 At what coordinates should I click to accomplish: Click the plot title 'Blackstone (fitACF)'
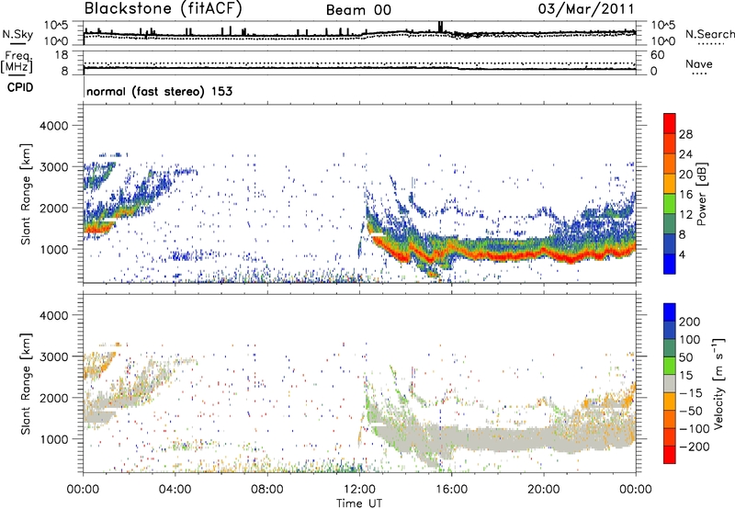coord(163,8)
